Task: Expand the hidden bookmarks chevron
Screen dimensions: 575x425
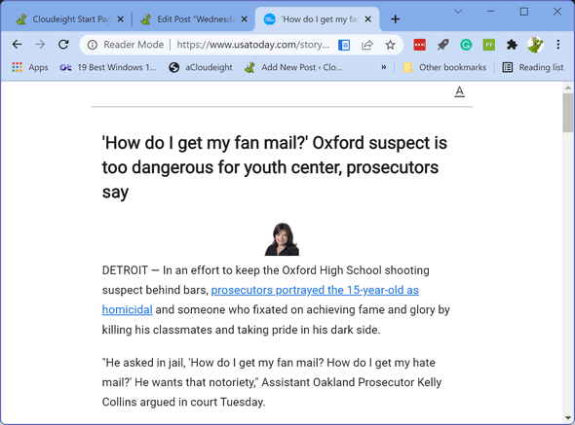Action: pos(384,67)
